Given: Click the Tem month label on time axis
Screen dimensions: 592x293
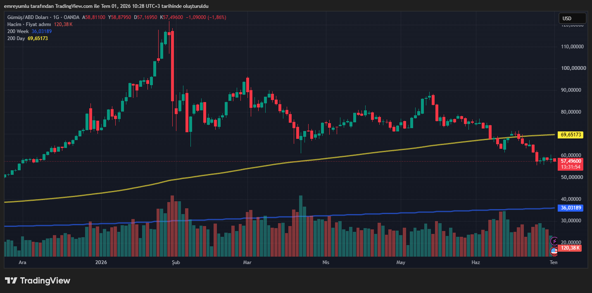Looking at the screenshot, I should click(x=554, y=262).
